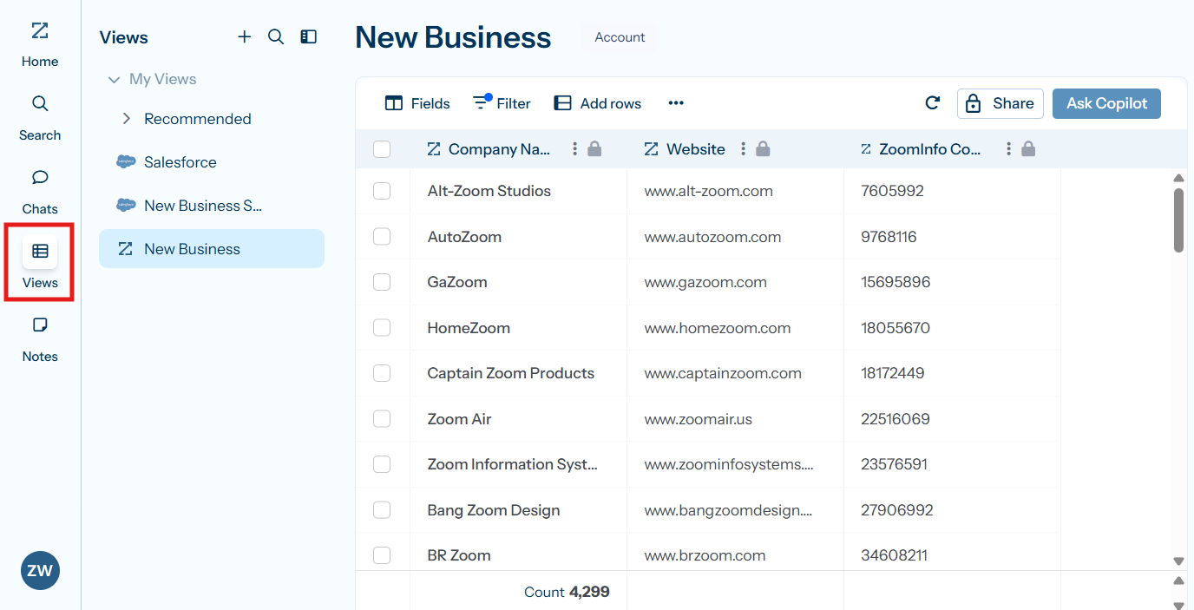This screenshot has height=610, width=1194.
Task: Sort by Company Name column header
Action: (x=499, y=149)
